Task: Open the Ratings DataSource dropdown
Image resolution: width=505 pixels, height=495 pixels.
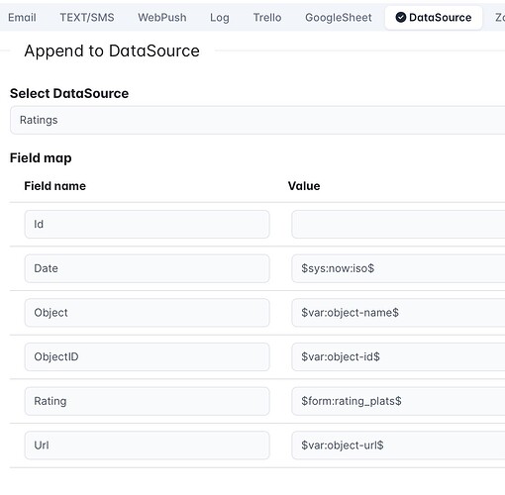Action: click(x=257, y=120)
